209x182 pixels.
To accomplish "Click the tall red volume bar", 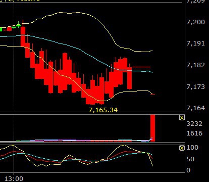I will [152, 128].
